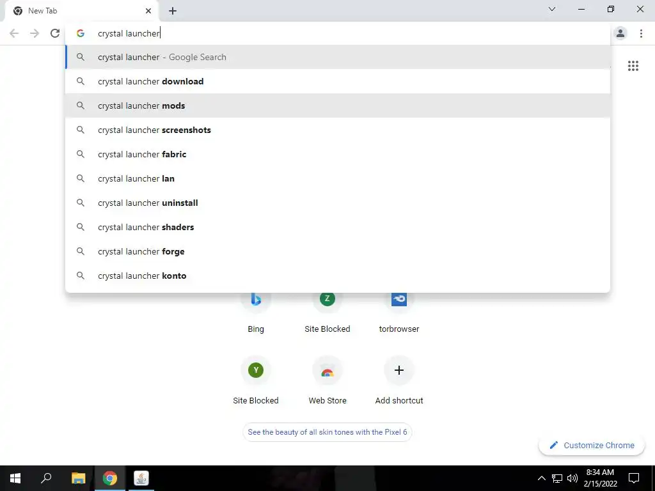Open the taskbar search magnifier
This screenshot has width=655, height=491.
pos(46,478)
